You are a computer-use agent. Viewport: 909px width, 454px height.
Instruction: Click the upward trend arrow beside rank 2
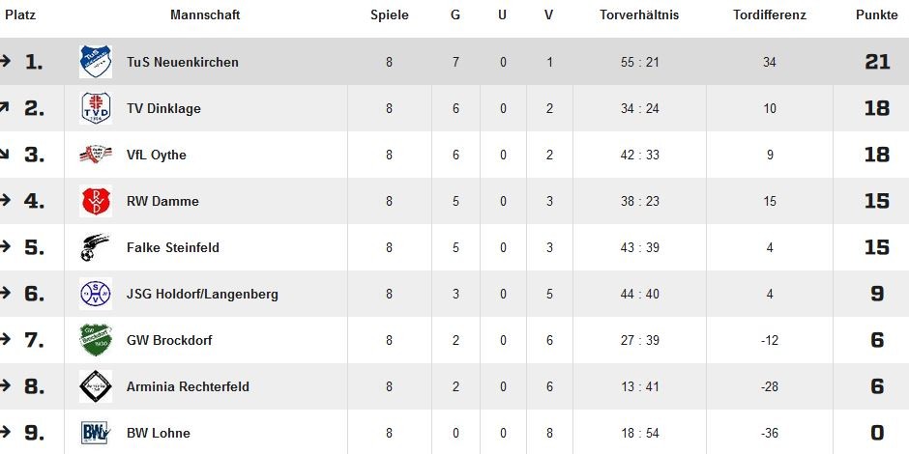tap(5, 107)
